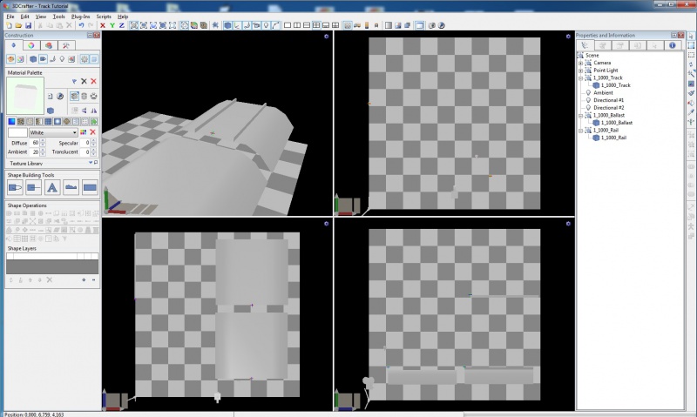697x417 pixels.
Task: Click the globe help icon at the toolbar end
Action: 442,26
